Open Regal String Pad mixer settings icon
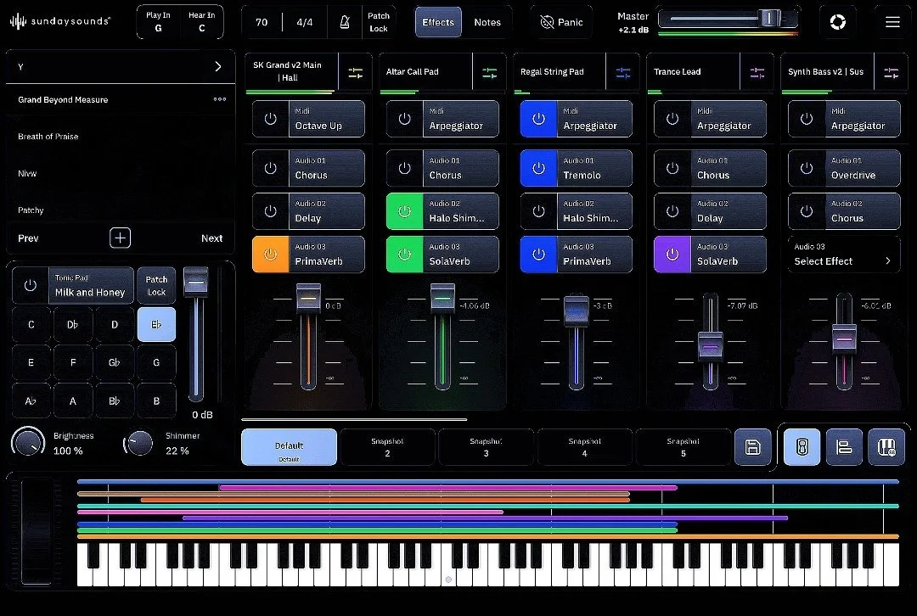The image size is (917, 616). coord(623,73)
